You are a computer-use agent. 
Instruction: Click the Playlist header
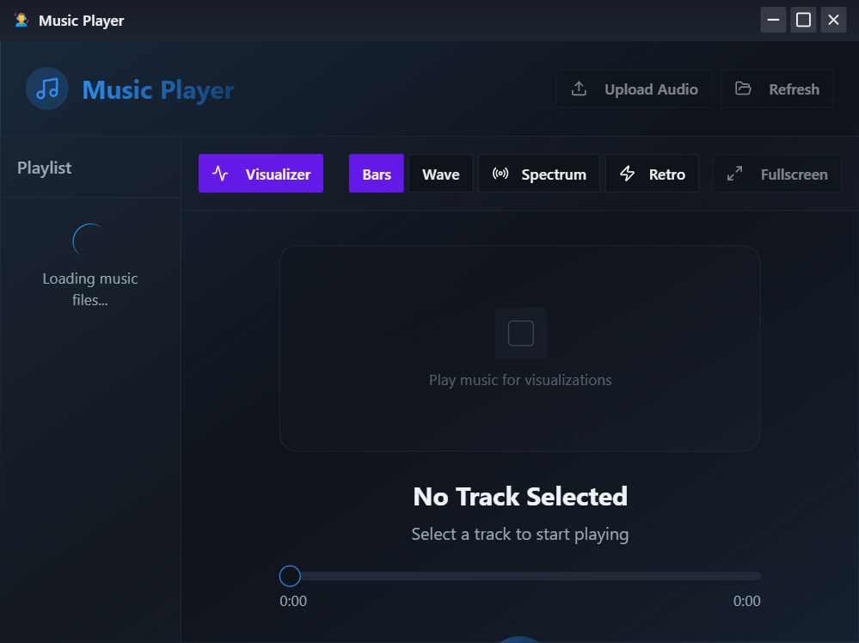point(45,168)
